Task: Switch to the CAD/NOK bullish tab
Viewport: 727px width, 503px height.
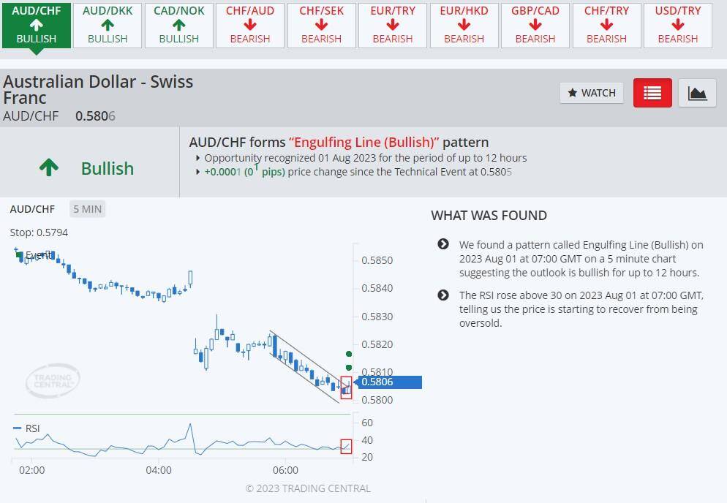Action: [179, 25]
